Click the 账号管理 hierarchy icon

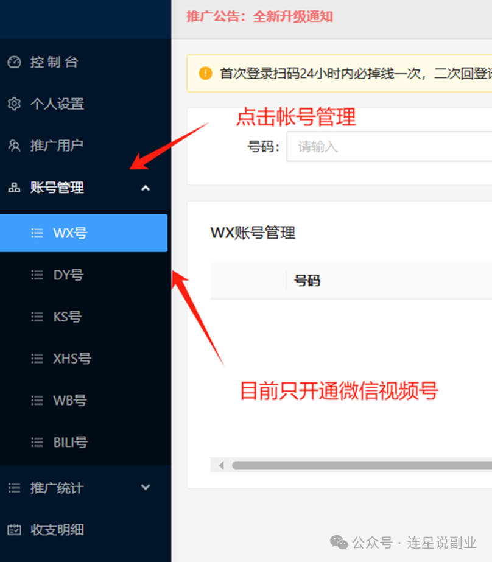(15, 188)
